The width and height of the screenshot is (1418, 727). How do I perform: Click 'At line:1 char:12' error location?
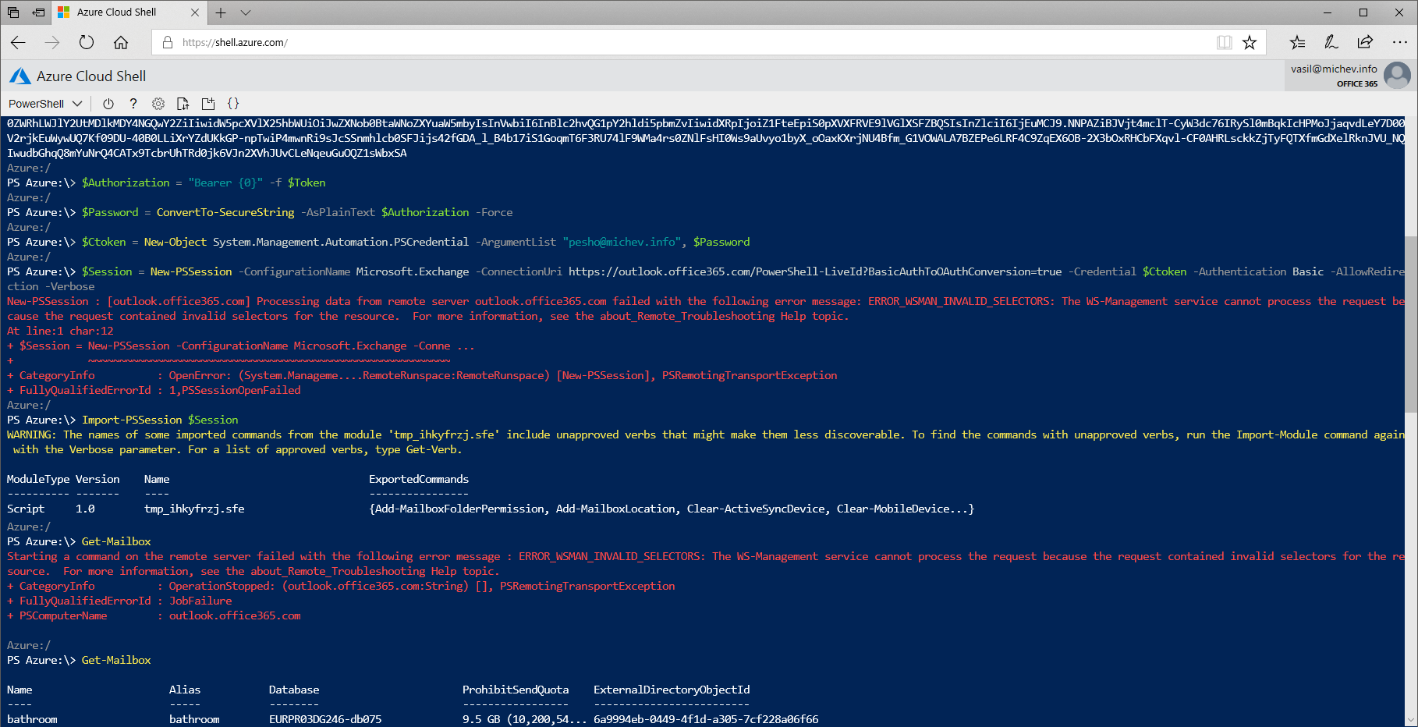tap(60, 331)
